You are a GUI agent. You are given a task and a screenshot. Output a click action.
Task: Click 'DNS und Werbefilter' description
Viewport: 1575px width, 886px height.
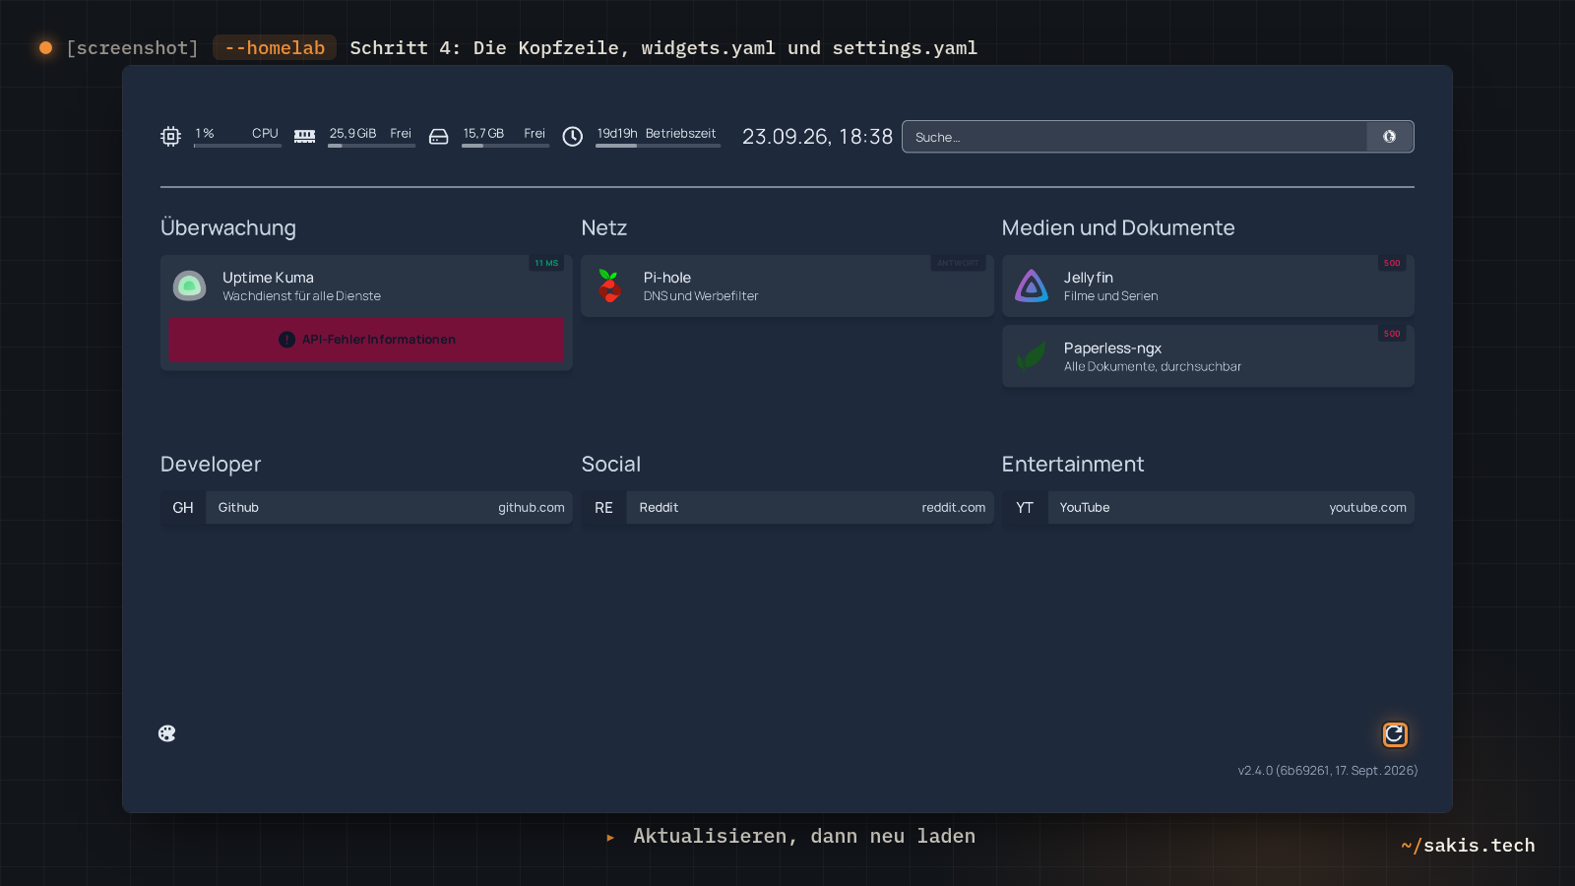pyautogui.click(x=701, y=296)
